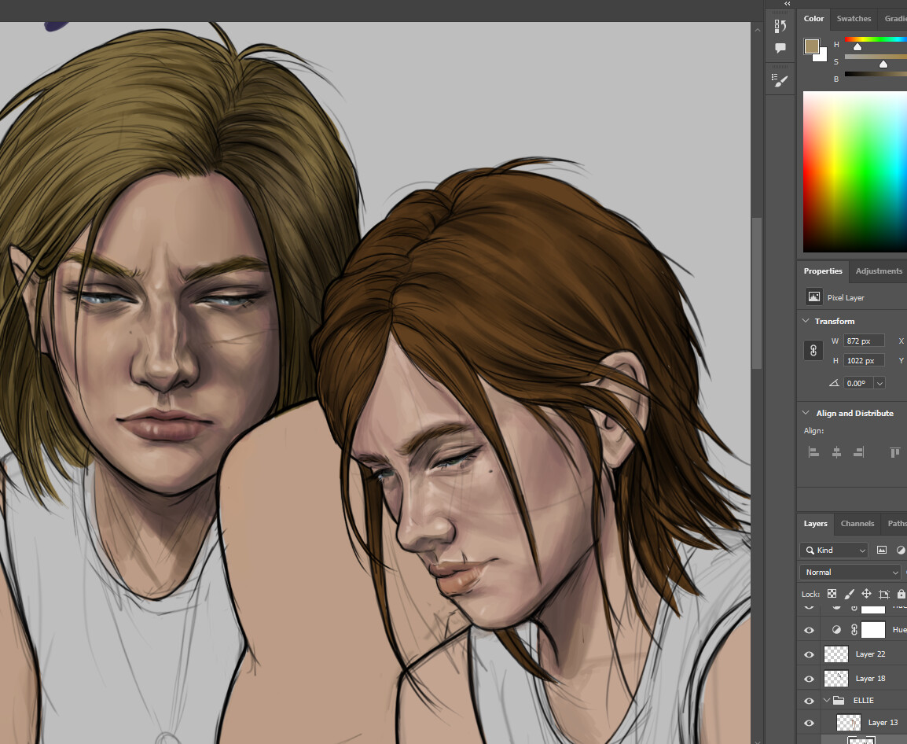Align left edges
Screen dimensions: 907x744
point(814,452)
